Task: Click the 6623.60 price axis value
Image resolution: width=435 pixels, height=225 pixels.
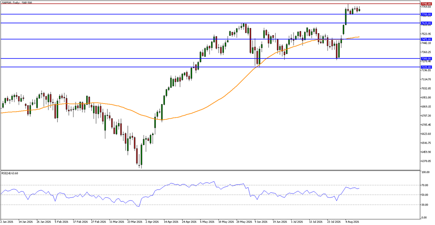Action: point(425,134)
